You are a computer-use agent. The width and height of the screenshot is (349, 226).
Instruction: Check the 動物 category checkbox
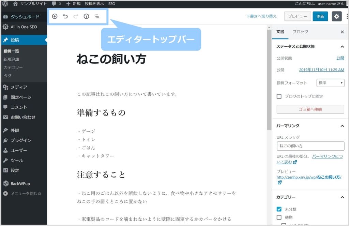pyautogui.click(x=279, y=217)
